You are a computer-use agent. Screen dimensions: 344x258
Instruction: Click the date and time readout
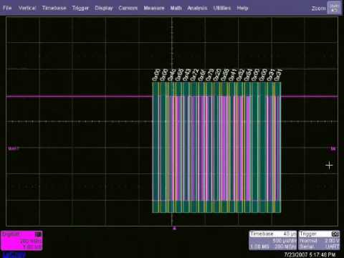[x=310, y=254]
